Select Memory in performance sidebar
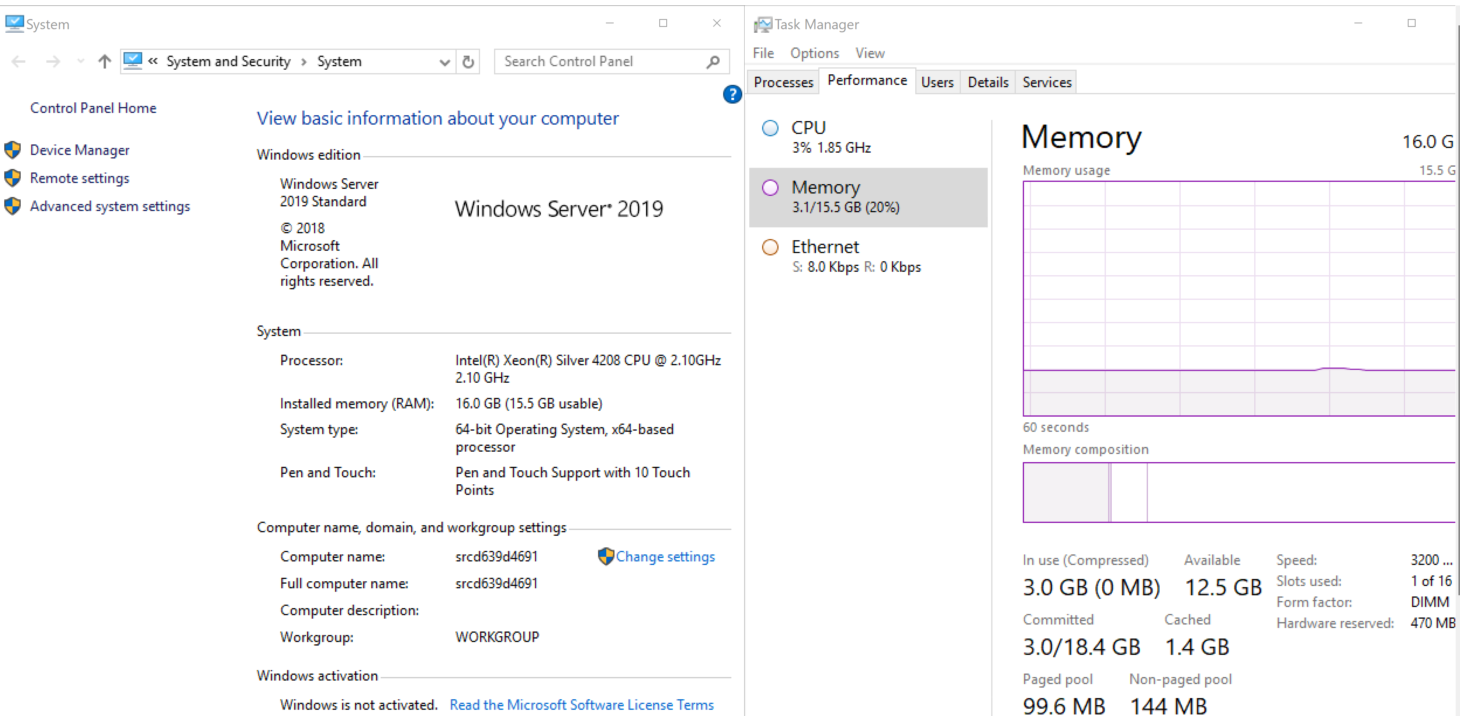 click(x=868, y=197)
